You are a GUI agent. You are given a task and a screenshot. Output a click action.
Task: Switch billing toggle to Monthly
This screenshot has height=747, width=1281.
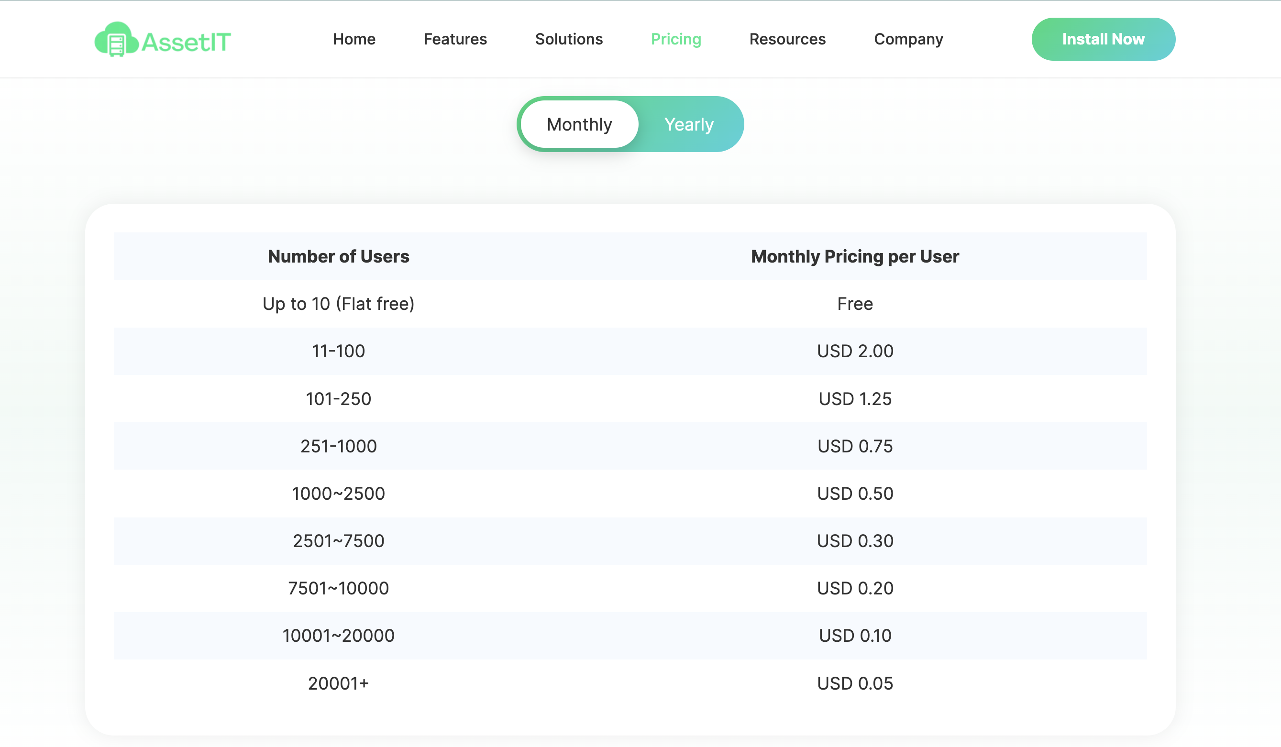pyautogui.click(x=579, y=124)
